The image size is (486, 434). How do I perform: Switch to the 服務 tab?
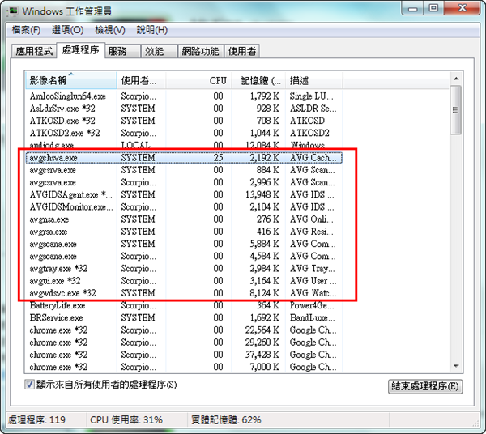click(x=123, y=51)
